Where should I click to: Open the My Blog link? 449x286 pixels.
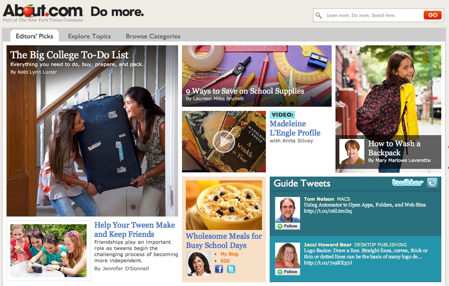[x=229, y=254]
